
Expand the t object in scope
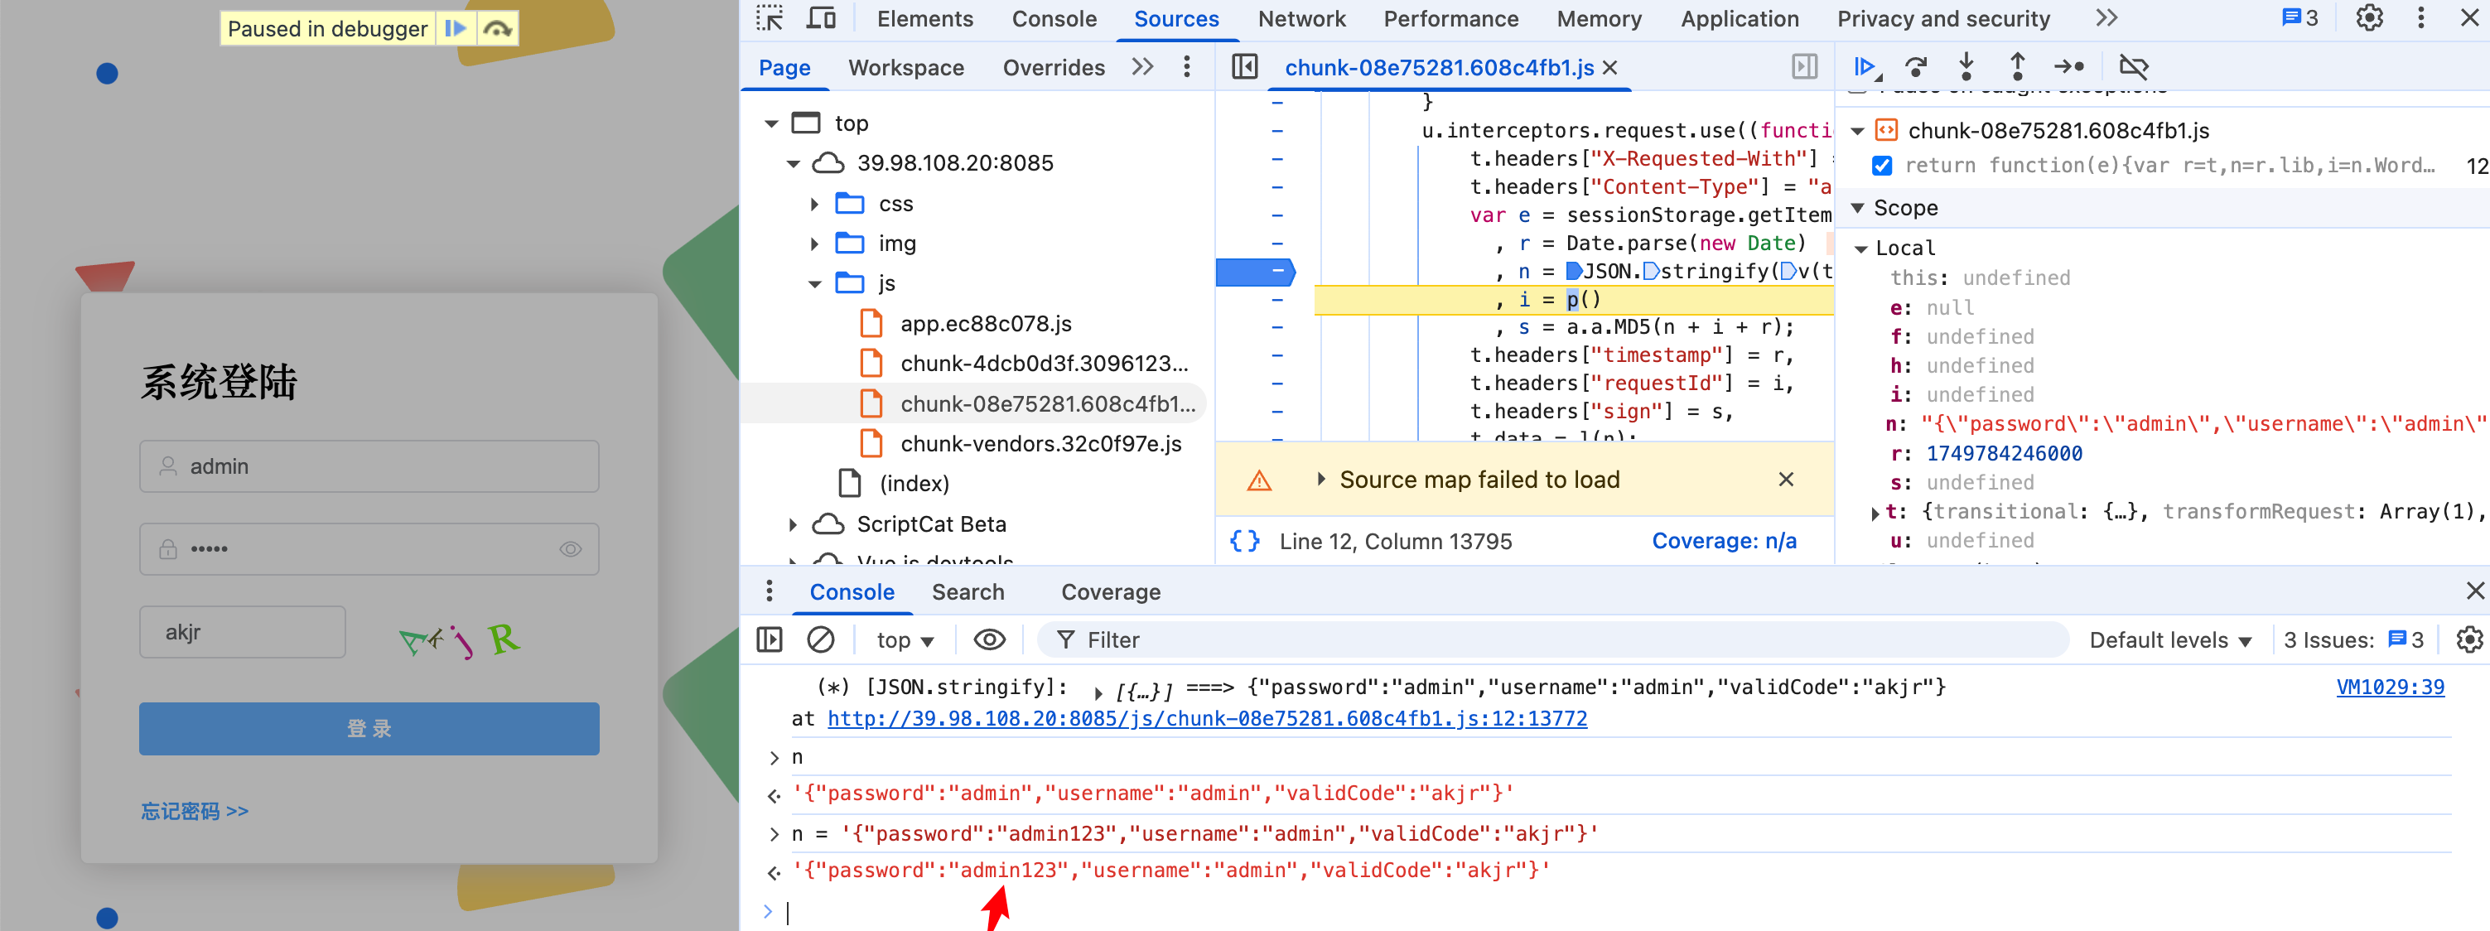(x=1875, y=513)
